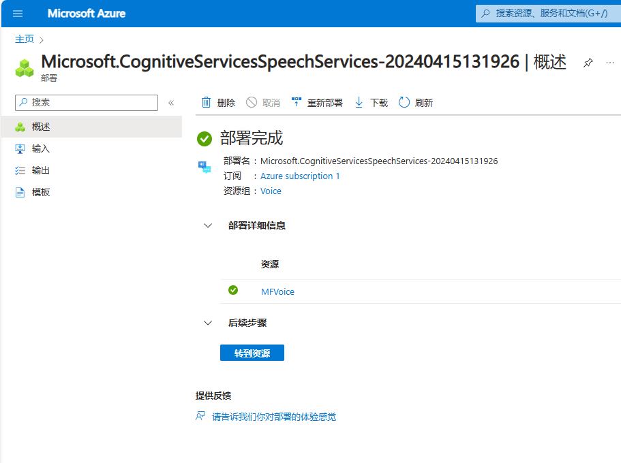621x463 pixels.
Task: Focus the top resource search box
Action: (x=548, y=14)
